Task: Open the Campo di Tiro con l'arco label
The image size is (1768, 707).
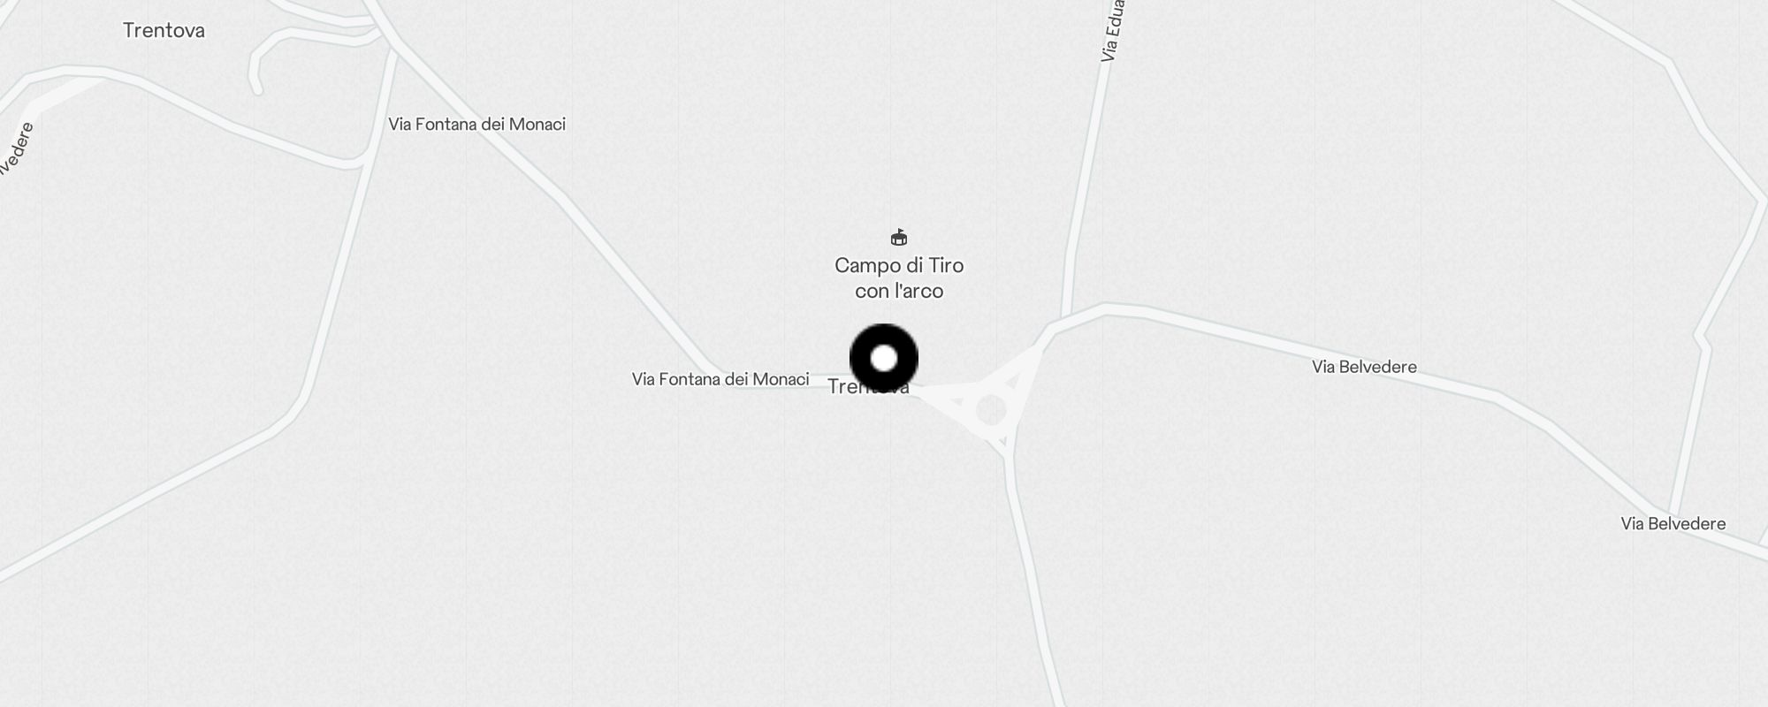Action: pos(899,277)
